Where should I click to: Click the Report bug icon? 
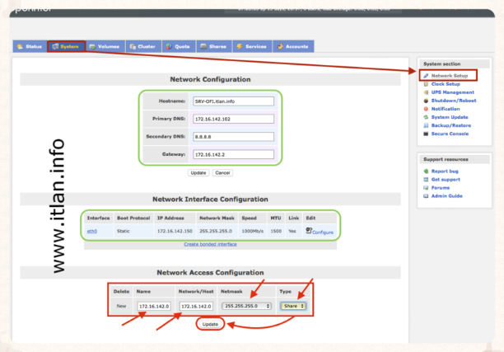pos(425,171)
